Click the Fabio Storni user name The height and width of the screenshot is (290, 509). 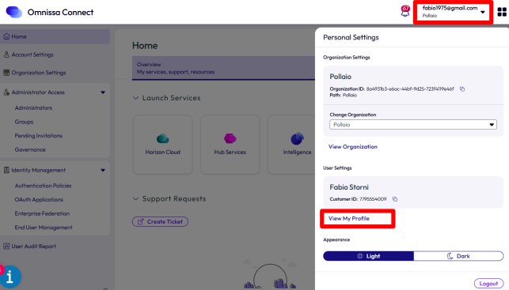tap(349, 187)
